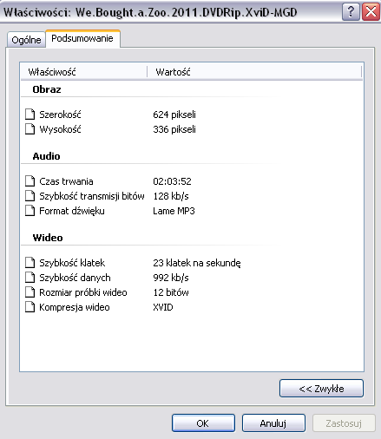381x439 pixels.
Task: Cancel using the Anuluj button
Action: pos(273,423)
